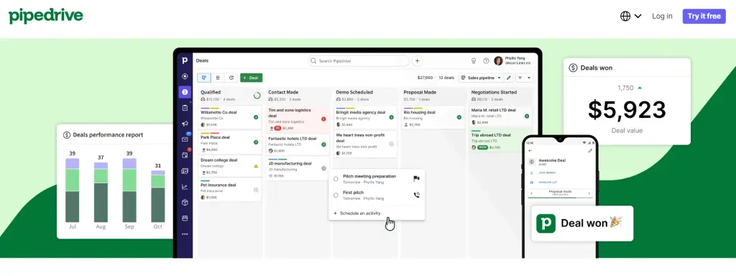The image size is (736, 276).
Task: Open the filter dropdown next to the pencil icon
Action: point(524,78)
